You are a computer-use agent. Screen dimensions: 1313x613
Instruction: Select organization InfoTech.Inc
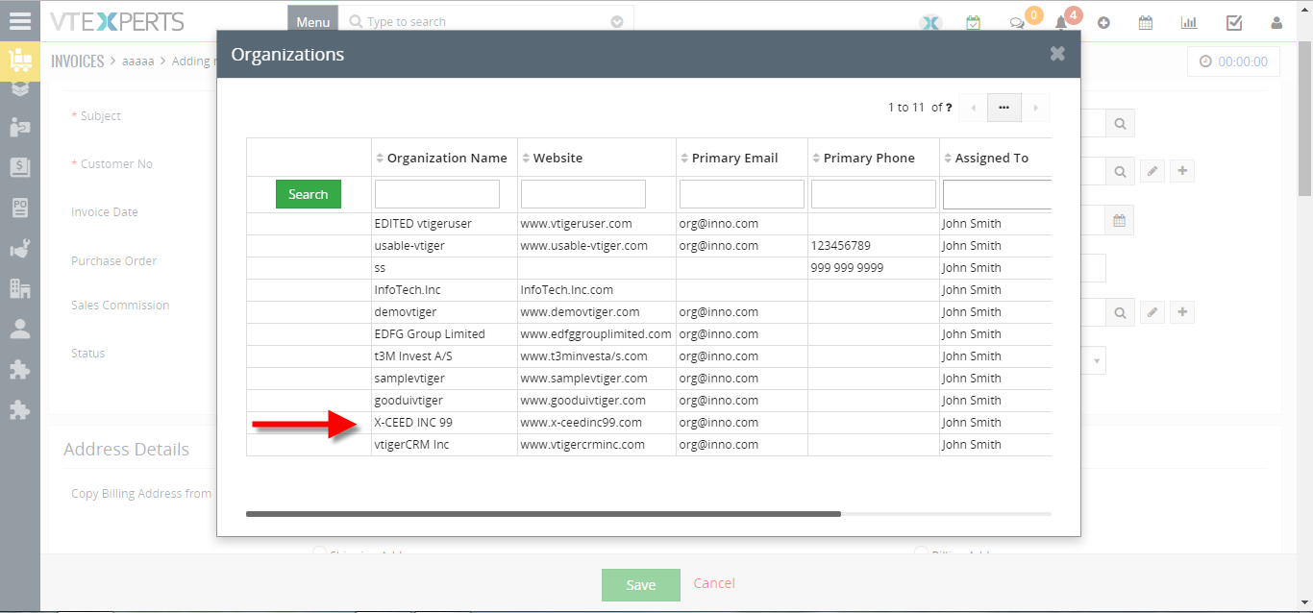tap(408, 290)
